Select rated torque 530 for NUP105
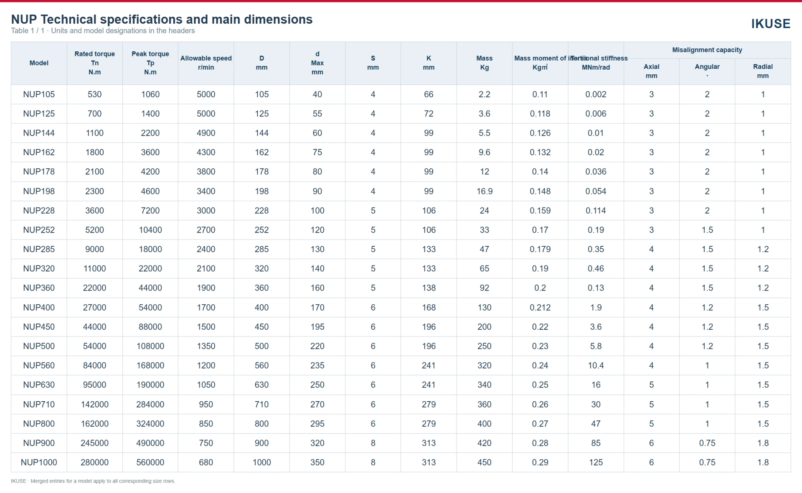Viewport: 802px width, 493px height. pos(95,94)
